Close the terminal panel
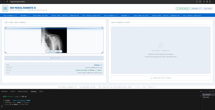The image size is (215, 110). [x=213, y=91]
